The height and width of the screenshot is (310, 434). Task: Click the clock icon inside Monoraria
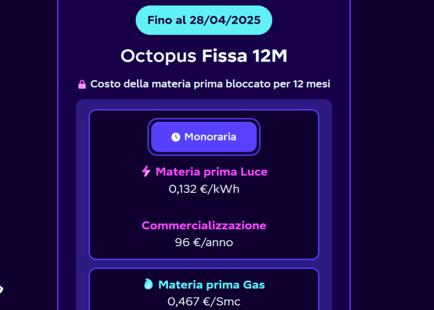(x=175, y=137)
